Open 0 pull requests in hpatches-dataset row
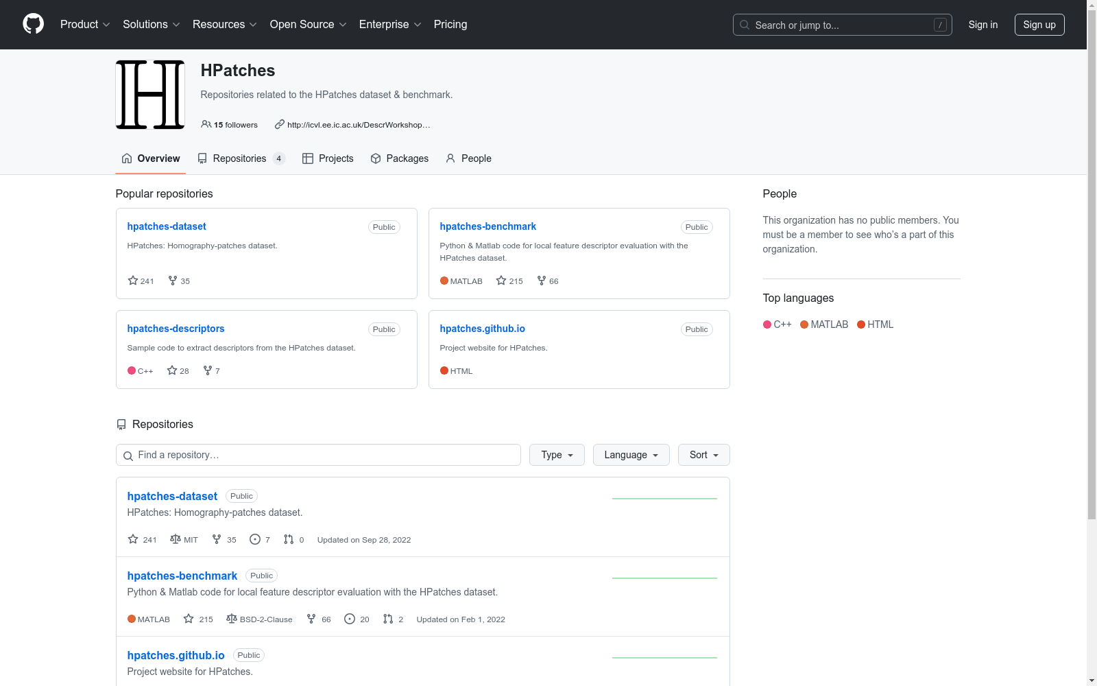Screen dimensions: 1097x686 (294, 539)
